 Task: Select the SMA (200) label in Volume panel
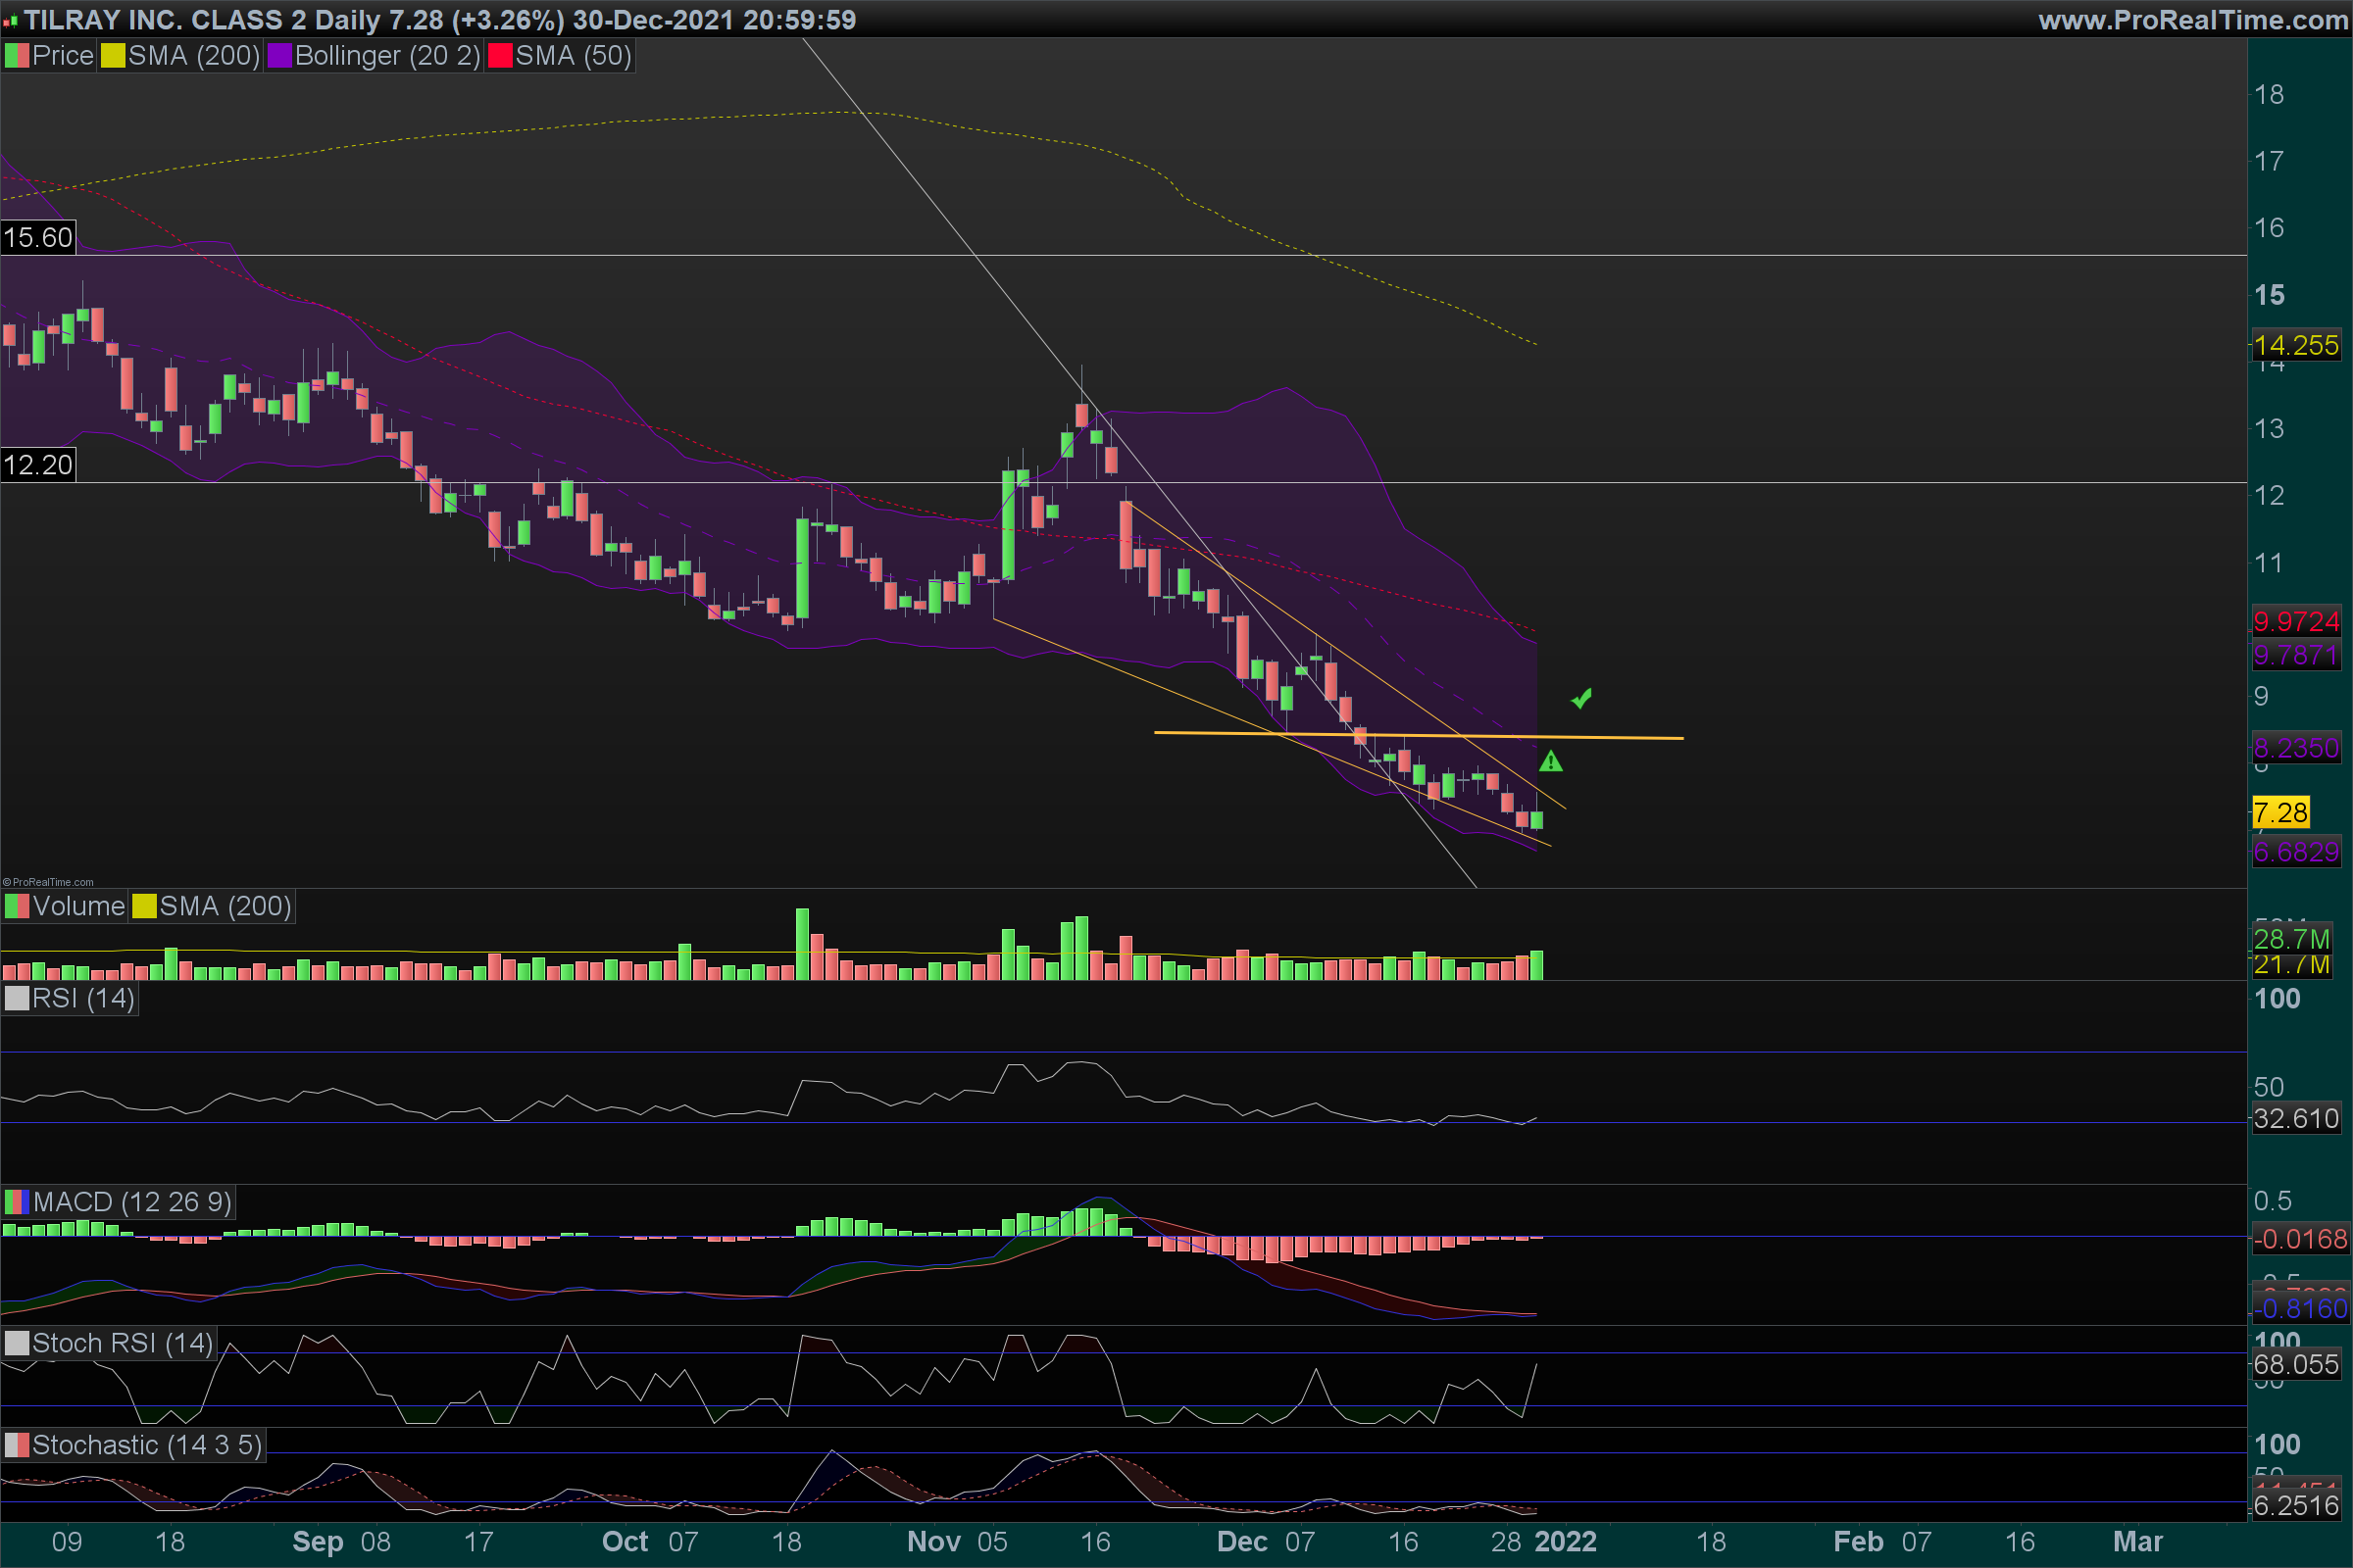(x=225, y=906)
